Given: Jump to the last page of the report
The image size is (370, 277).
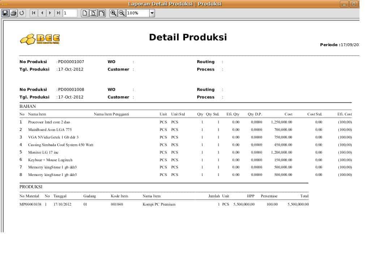Looking at the screenshot, I should coord(59,13).
